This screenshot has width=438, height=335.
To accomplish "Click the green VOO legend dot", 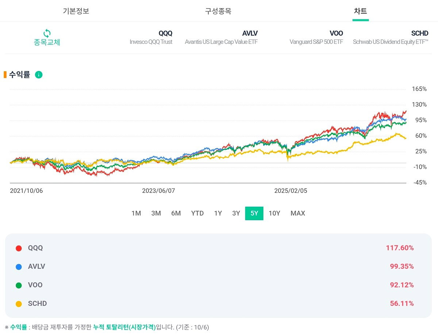I will pos(19,285).
